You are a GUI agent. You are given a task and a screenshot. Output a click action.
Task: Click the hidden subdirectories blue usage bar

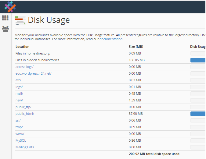click(198, 60)
